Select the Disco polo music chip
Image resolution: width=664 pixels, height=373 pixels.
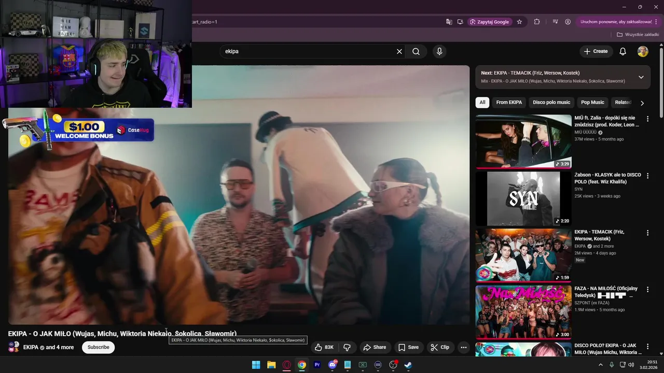click(x=551, y=102)
